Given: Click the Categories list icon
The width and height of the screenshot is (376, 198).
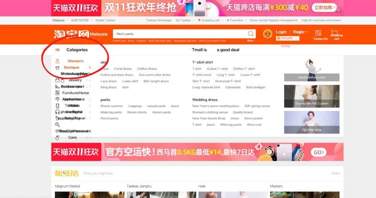Looking at the screenshot, I should (57, 50).
